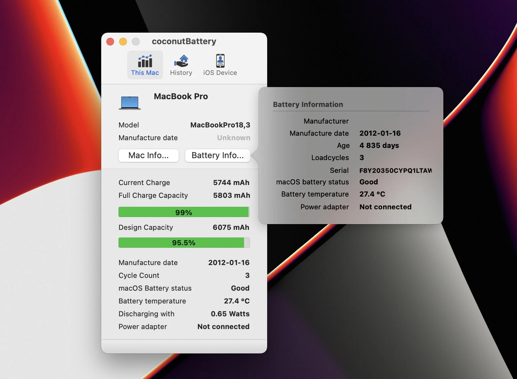Click the 5803 mAh full charge value
This screenshot has height=379, width=517.
click(231, 195)
